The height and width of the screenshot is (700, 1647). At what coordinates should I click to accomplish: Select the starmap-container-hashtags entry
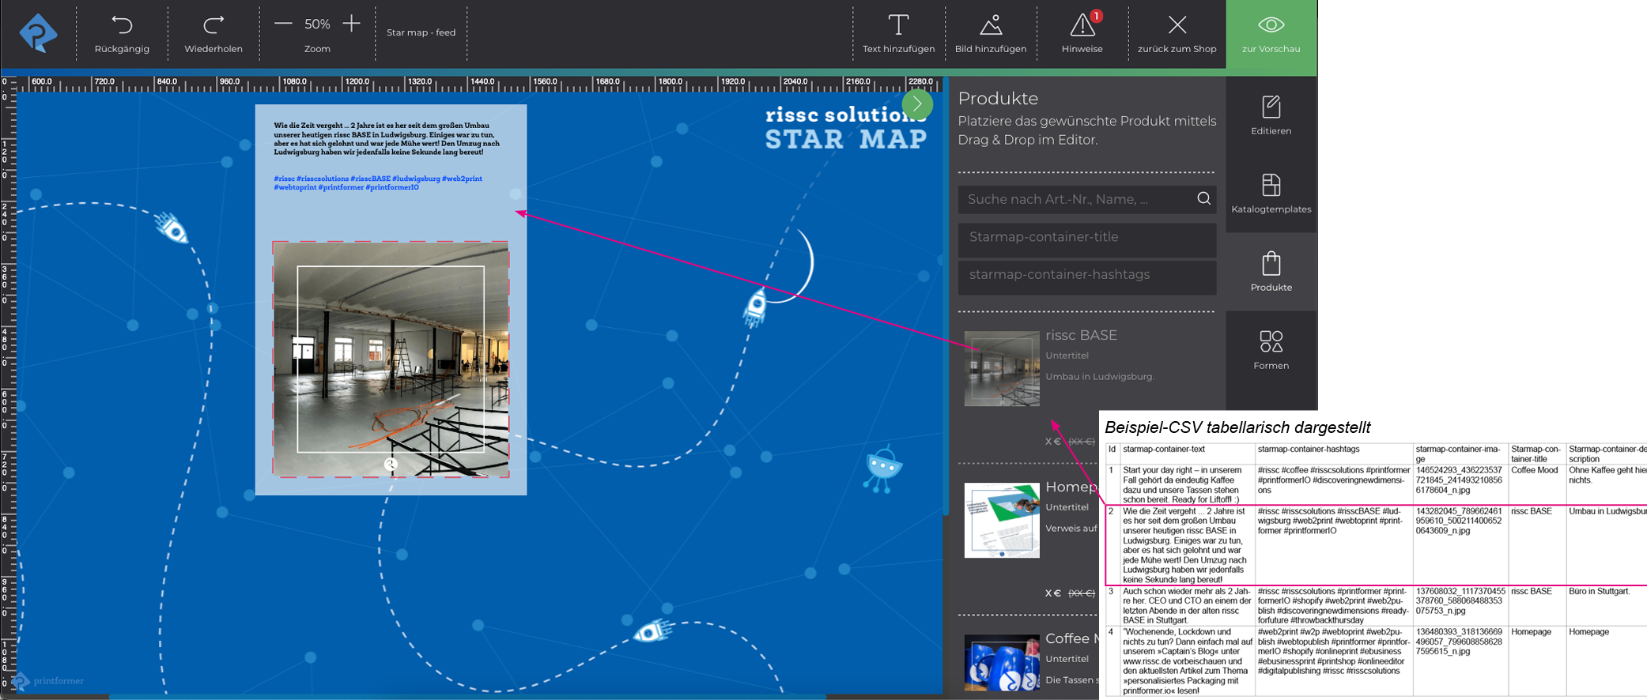1086,276
